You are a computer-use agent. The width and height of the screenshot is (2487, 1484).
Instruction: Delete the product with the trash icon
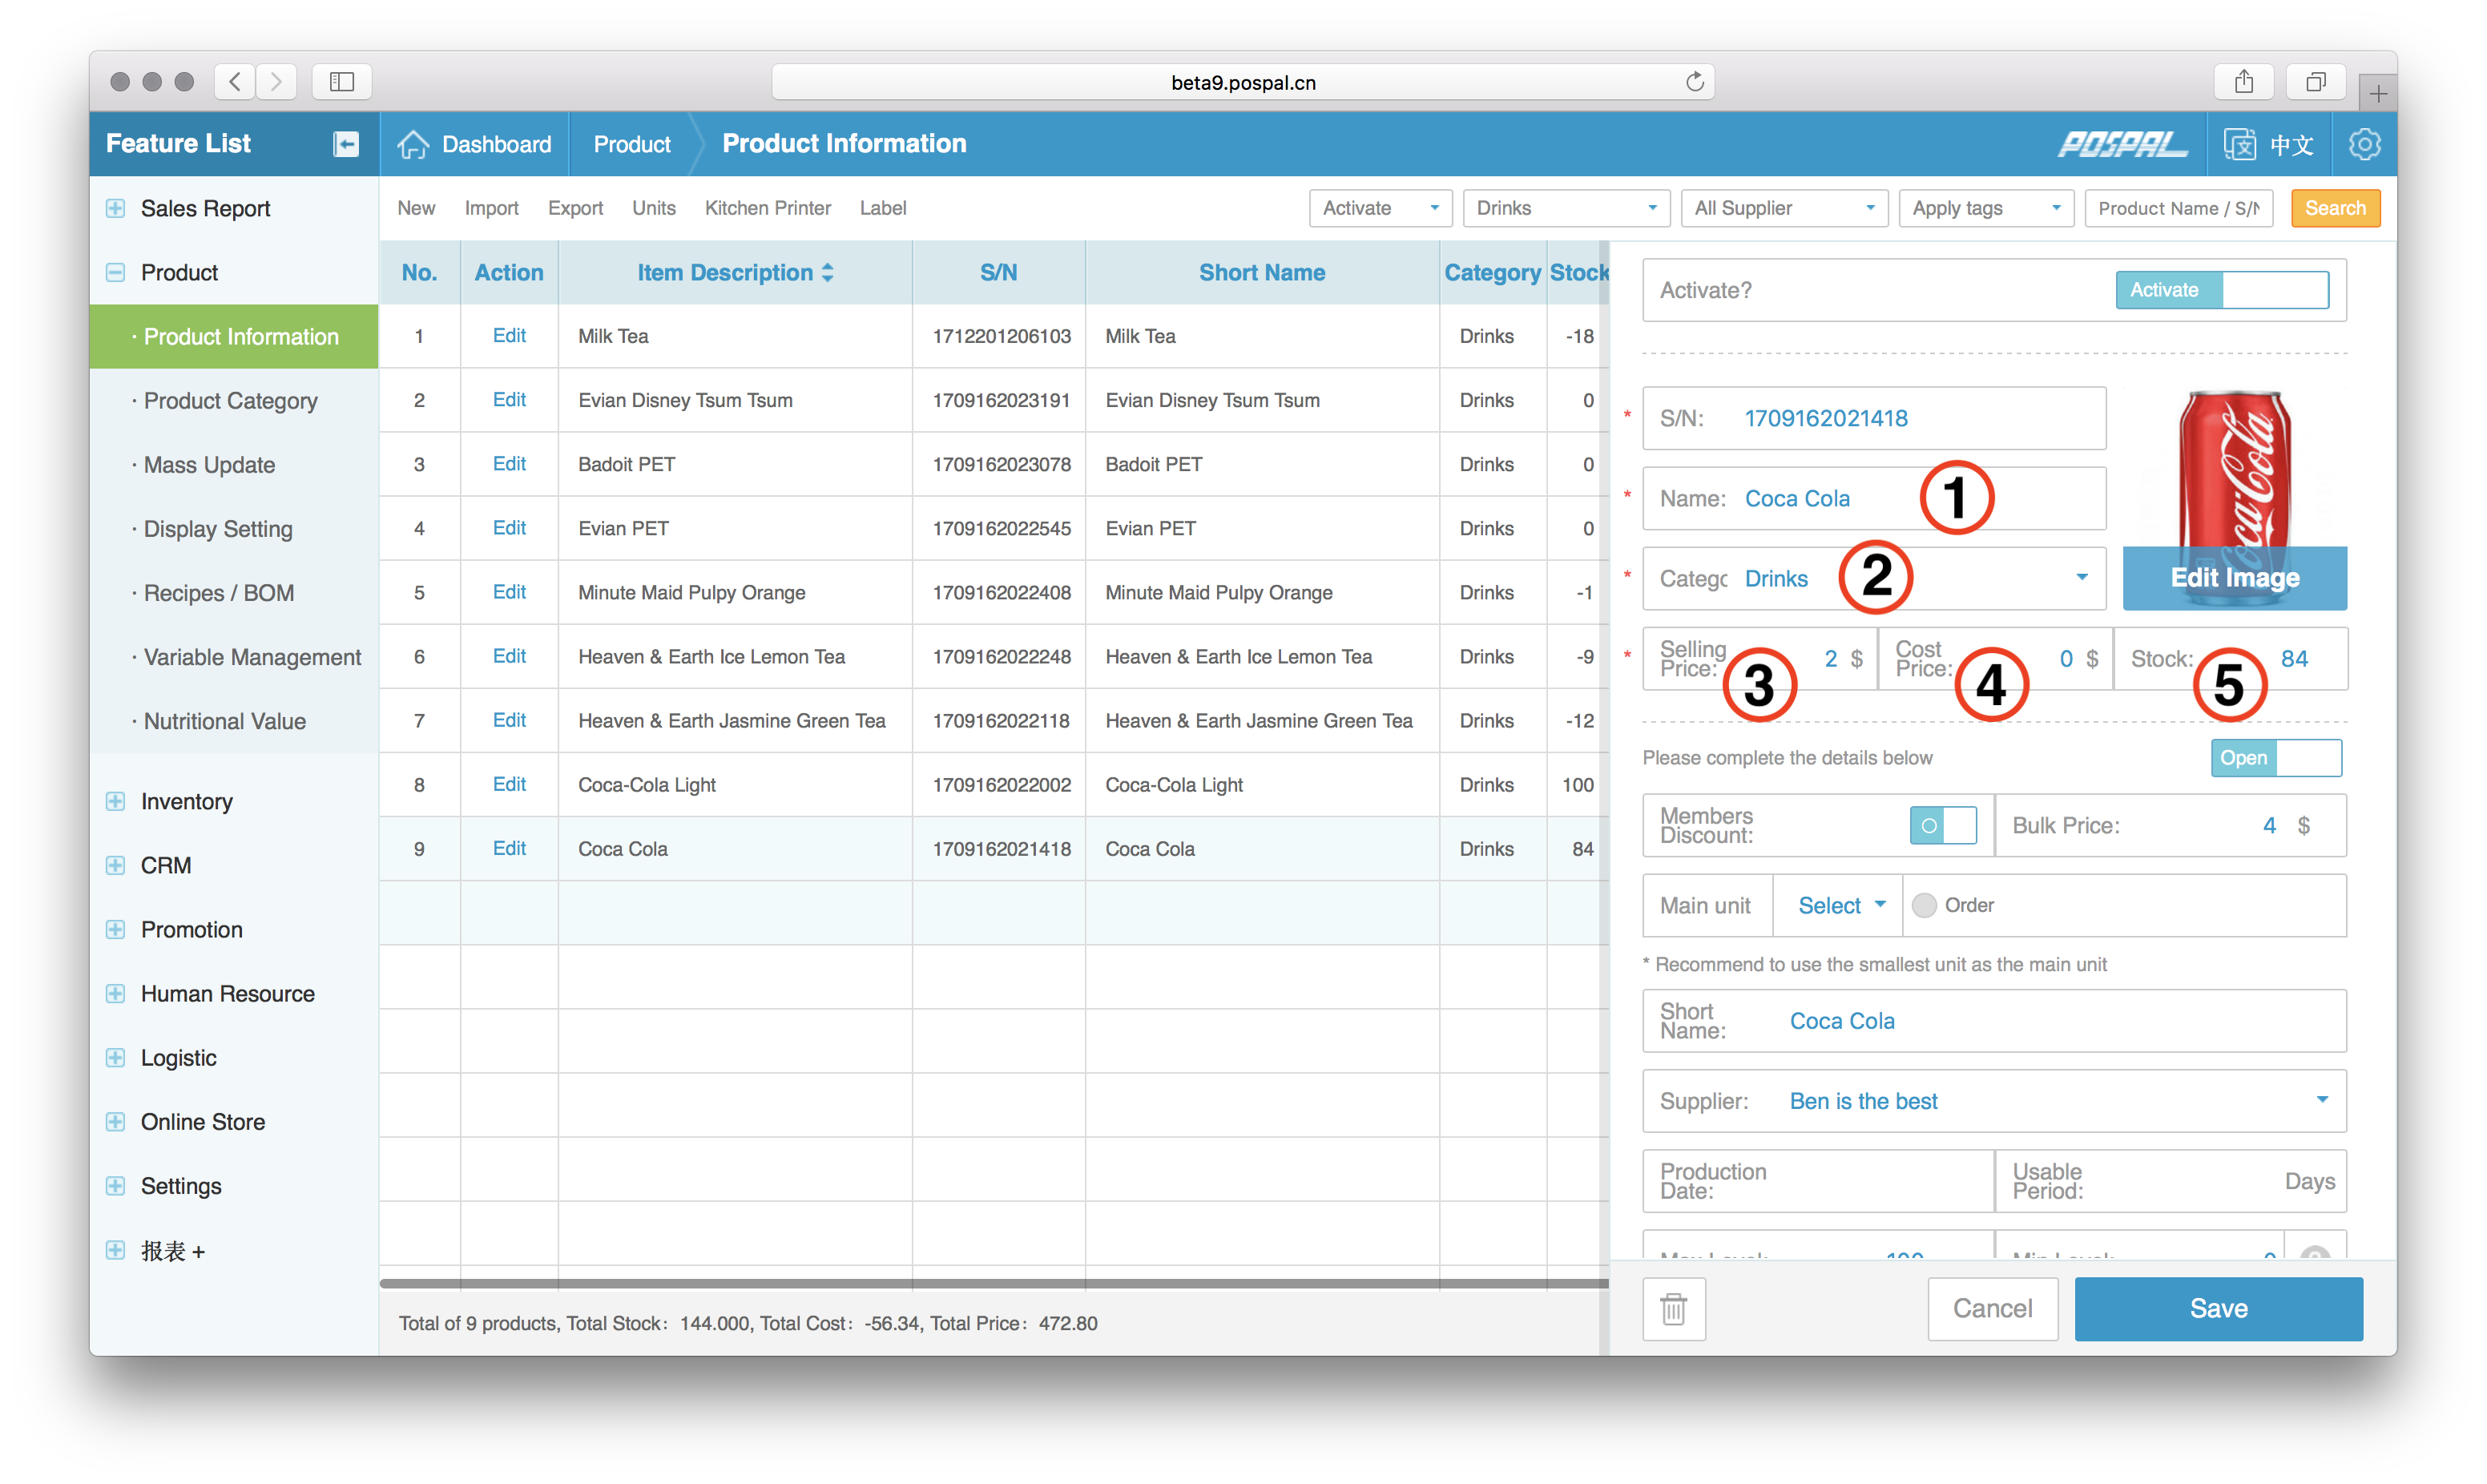(1673, 1308)
